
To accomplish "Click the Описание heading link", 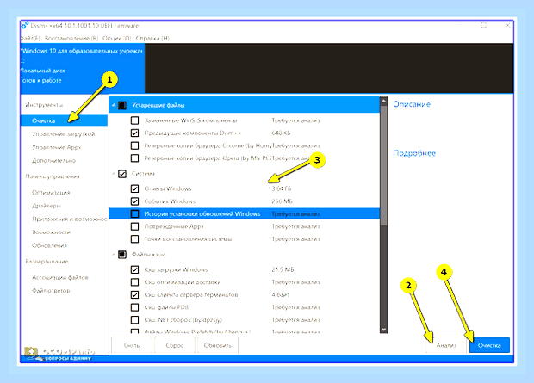I will [412, 104].
